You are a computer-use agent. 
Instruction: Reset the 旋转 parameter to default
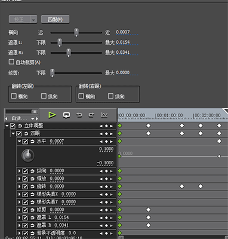32,186
